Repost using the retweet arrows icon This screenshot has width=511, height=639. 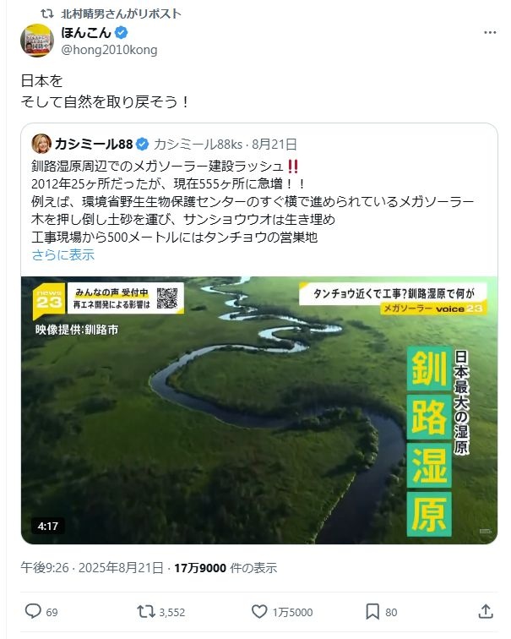(146, 611)
